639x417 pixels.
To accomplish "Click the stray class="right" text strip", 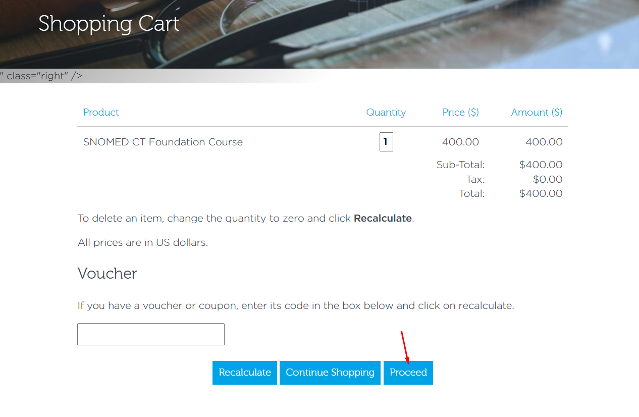I will (41, 76).
